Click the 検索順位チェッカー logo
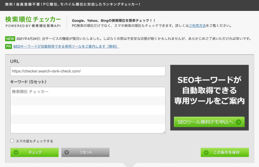The width and height of the screenshot is (259, 167). point(33,22)
